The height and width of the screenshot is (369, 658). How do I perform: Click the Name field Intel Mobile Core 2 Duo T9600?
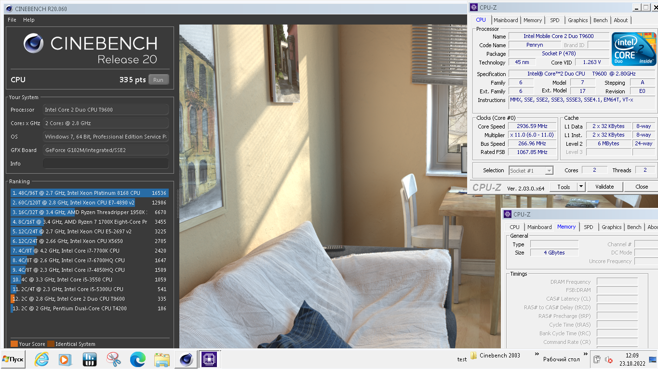point(559,36)
